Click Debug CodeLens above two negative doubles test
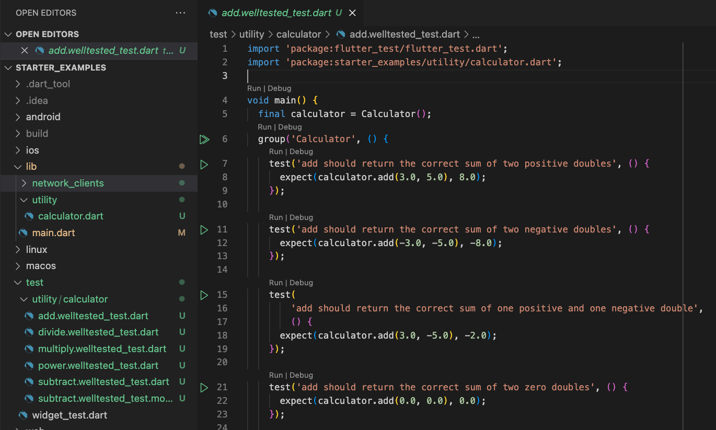716x430 pixels. 301,217
